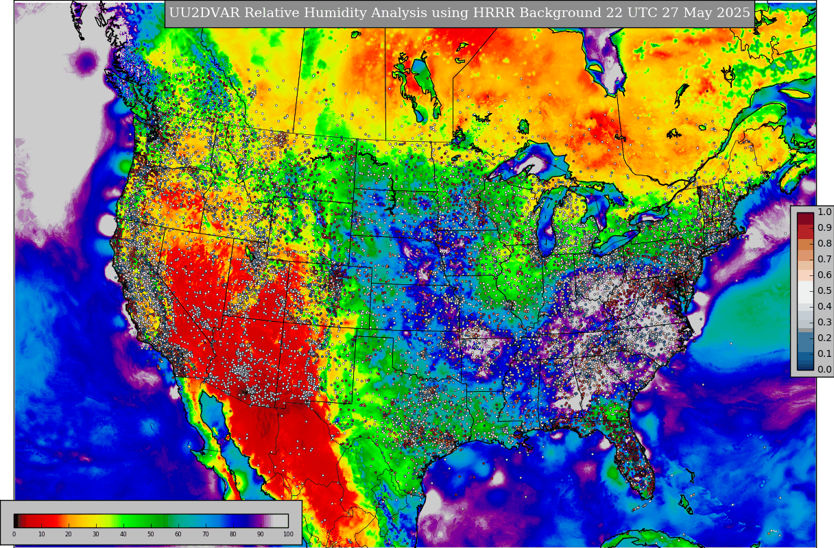Click the 60 tick label on the humidity colorbar

pos(178,534)
